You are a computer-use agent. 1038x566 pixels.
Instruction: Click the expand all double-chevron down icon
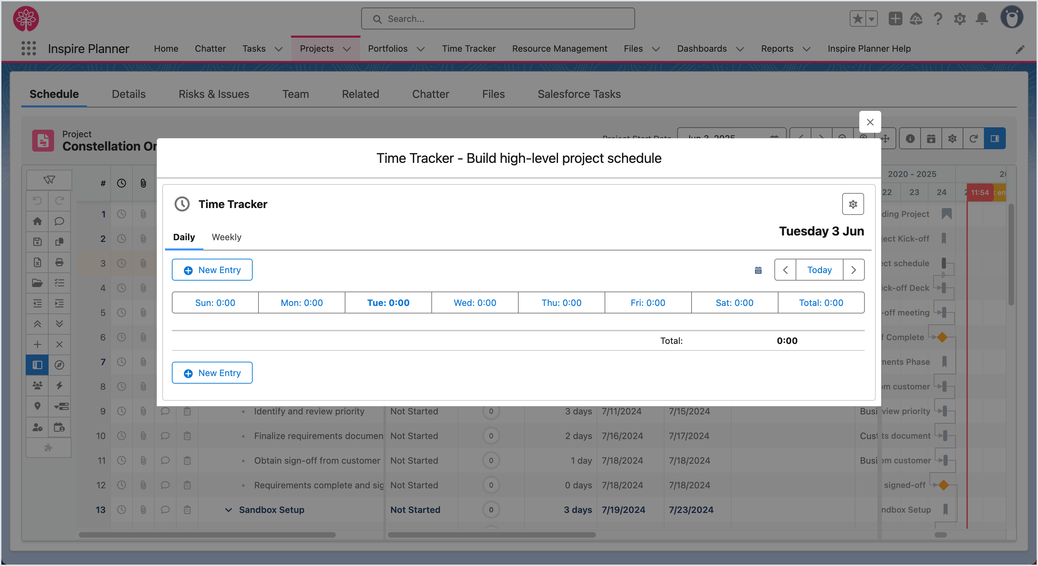pyautogui.click(x=59, y=324)
